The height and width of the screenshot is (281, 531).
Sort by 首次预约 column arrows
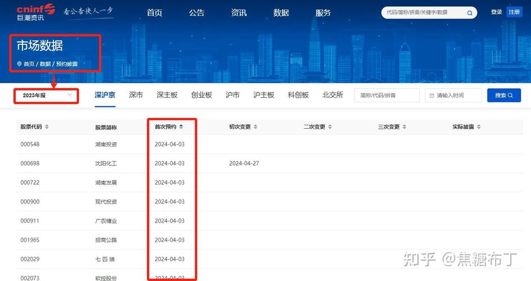(181, 127)
